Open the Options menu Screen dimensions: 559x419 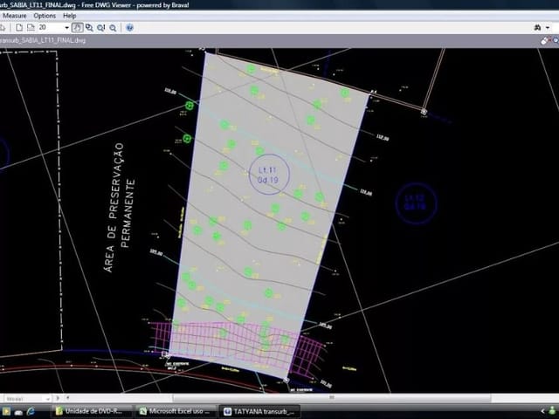tap(45, 16)
